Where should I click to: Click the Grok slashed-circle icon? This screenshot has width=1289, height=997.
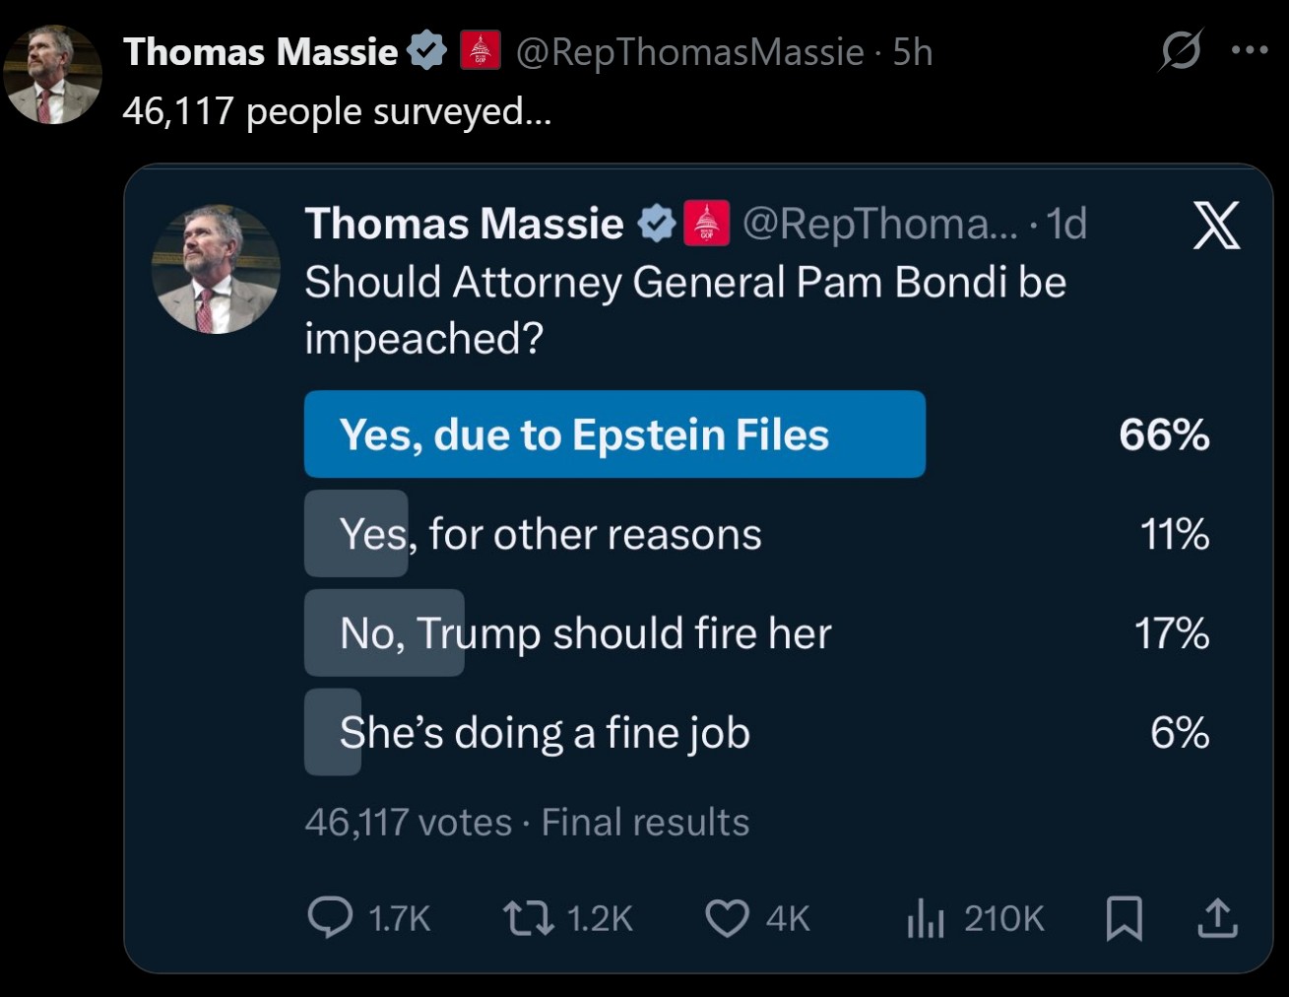click(1180, 50)
